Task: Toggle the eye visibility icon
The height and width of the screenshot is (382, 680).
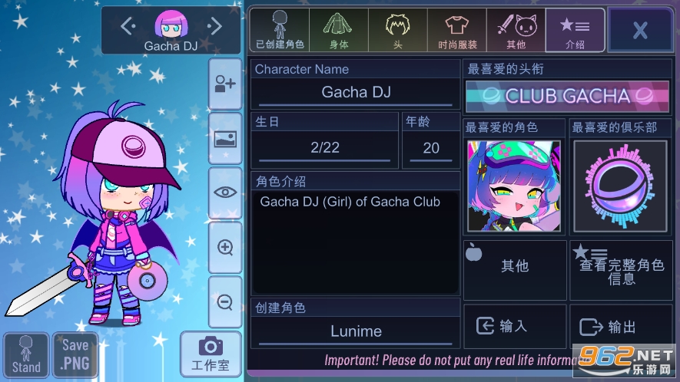Action: pyautogui.click(x=225, y=193)
